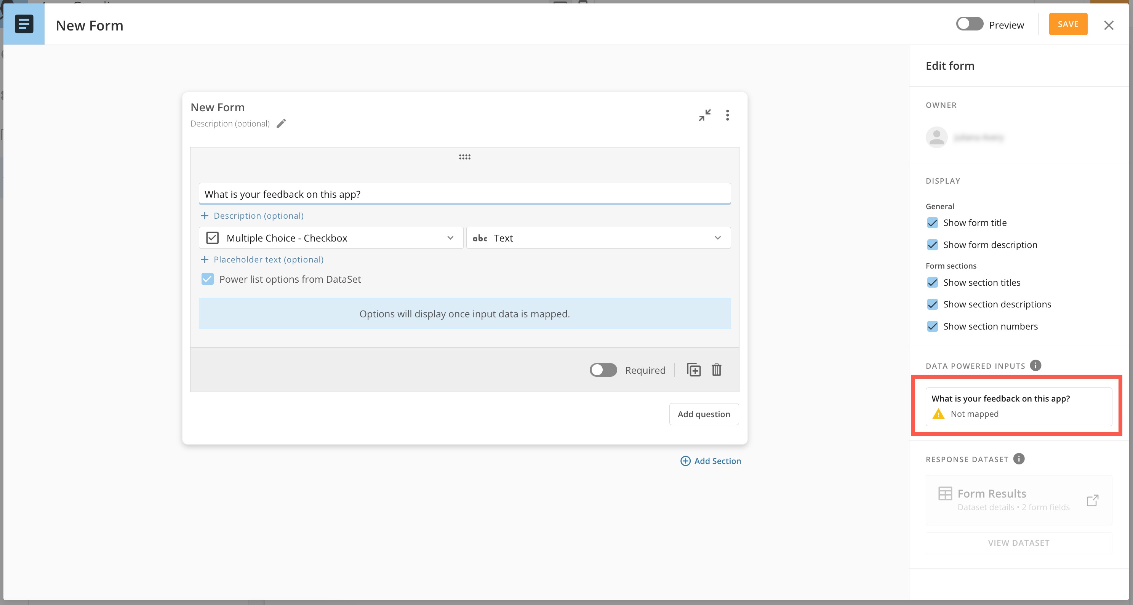Delete the question using trash icon
This screenshot has height=605, width=1133.
point(717,370)
